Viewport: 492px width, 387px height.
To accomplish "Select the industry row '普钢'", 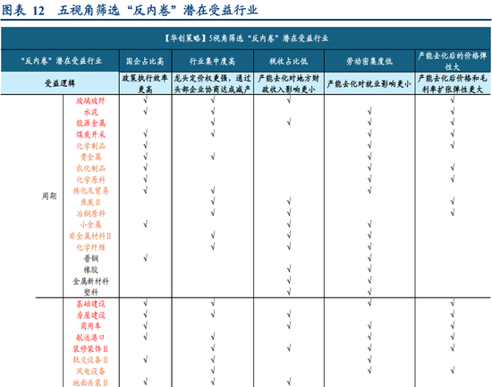I will click(x=90, y=259).
